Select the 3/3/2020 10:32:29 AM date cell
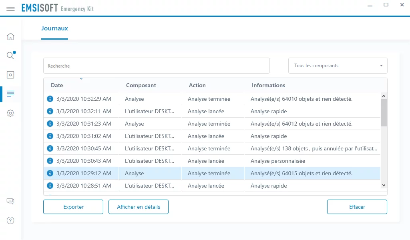The image size is (410, 240). 84,99
